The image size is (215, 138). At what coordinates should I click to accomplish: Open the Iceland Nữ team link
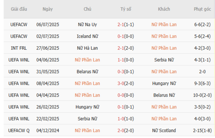87,36
